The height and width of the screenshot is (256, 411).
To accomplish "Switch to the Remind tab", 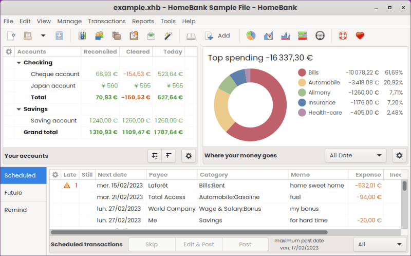I will pos(23,210).
